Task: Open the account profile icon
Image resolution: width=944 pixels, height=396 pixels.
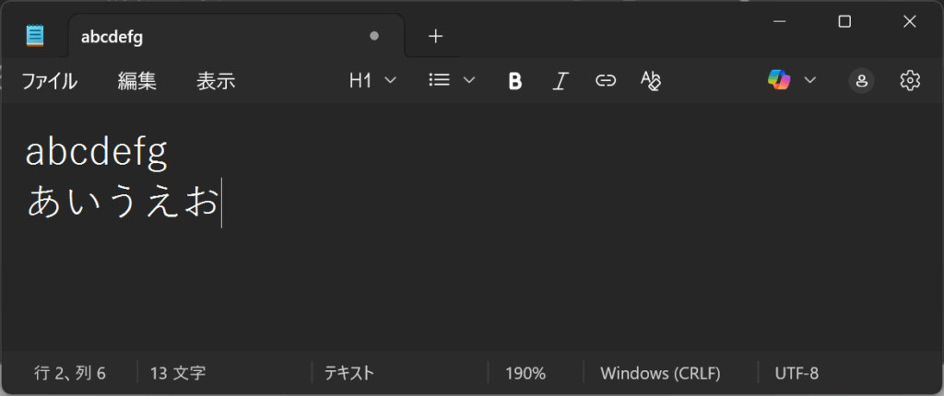Action: [861, 81]
